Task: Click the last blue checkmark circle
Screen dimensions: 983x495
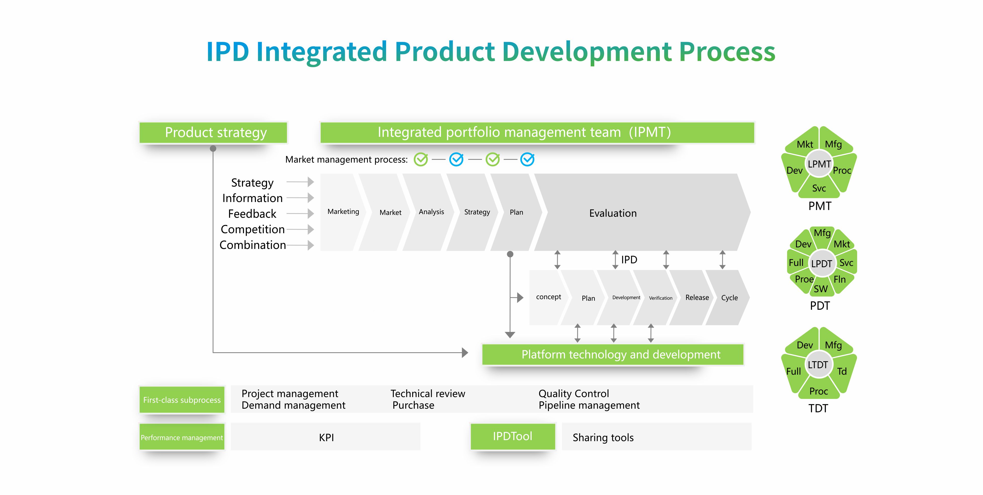Action: coord(527,160)
